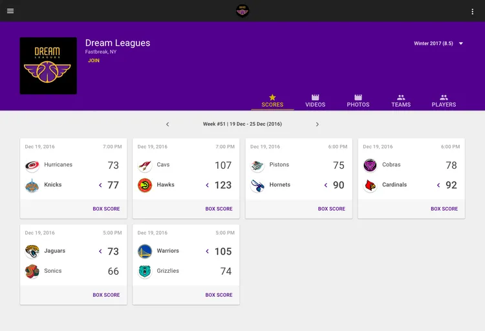The height and width of the screenshot is (331, 485).
Task: Click the Videos clapperboard icon
Action: point(315,97)
